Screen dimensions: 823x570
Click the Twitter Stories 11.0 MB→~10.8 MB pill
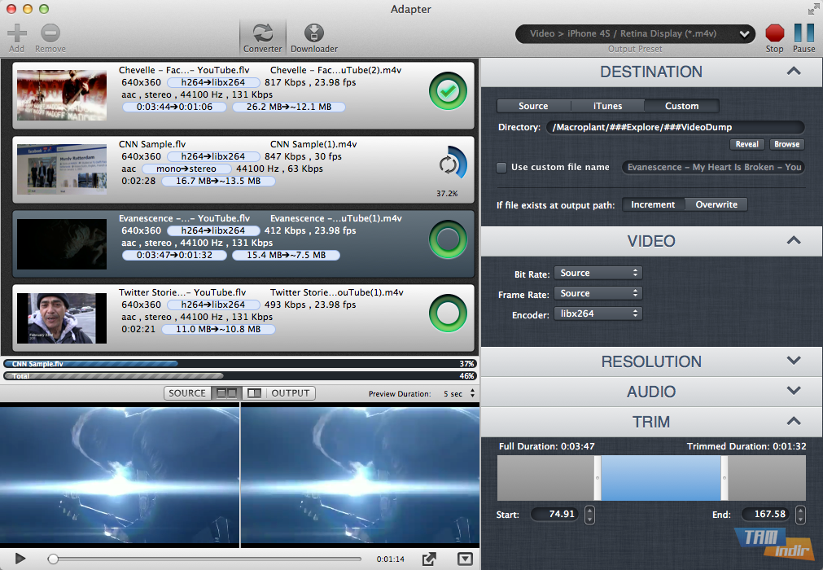[x=218, y=329]
